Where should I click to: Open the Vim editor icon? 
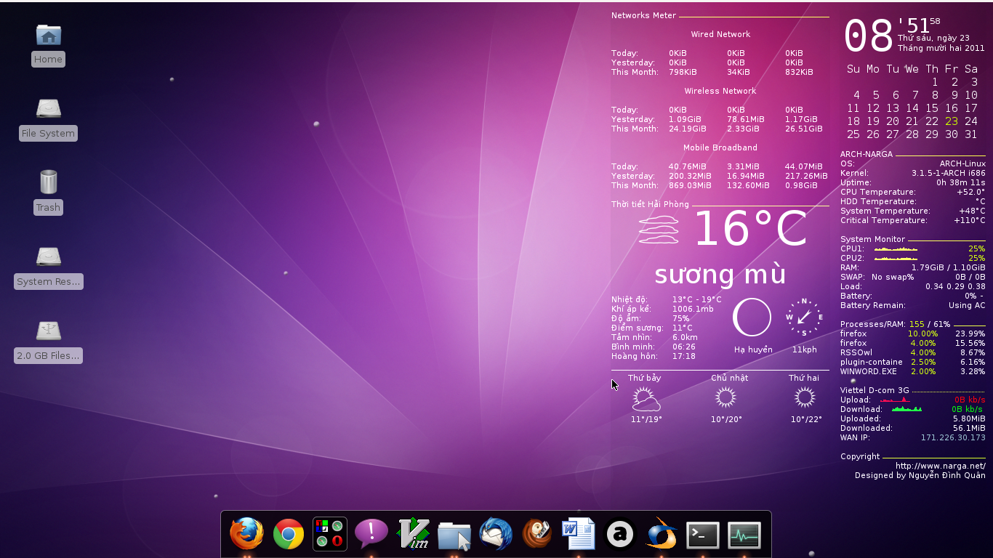[x=413, y=534]
